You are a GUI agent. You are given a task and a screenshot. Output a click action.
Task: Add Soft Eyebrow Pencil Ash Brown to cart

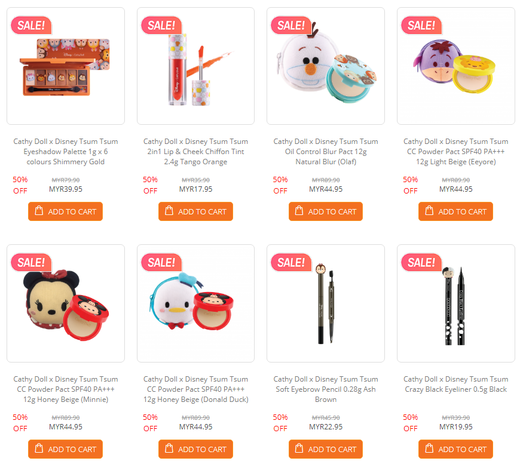(x=326, y=449)
